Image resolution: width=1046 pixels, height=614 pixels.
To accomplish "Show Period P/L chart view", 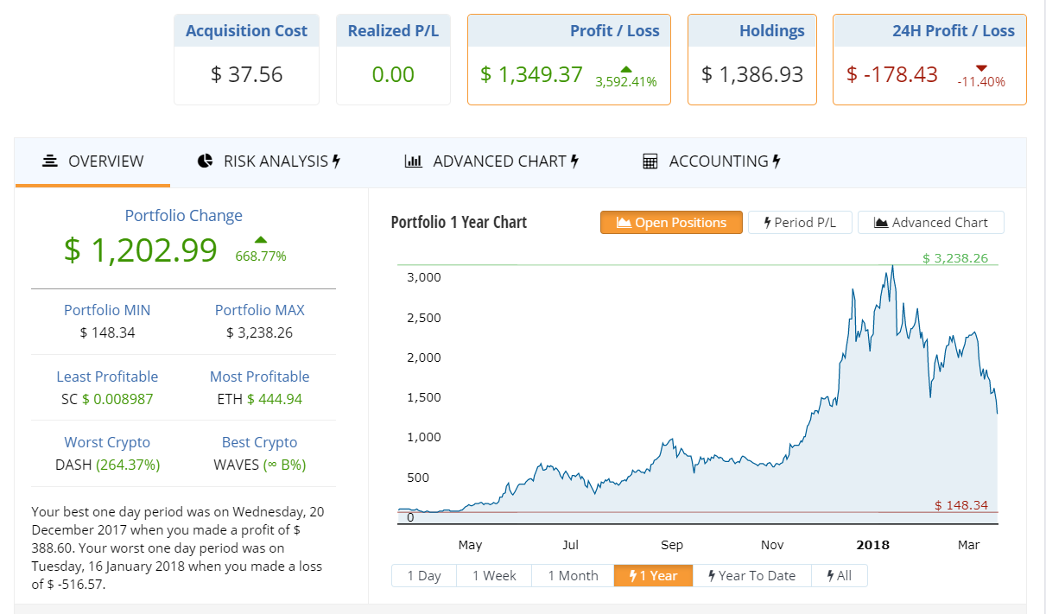I will (x=800, y=223).
